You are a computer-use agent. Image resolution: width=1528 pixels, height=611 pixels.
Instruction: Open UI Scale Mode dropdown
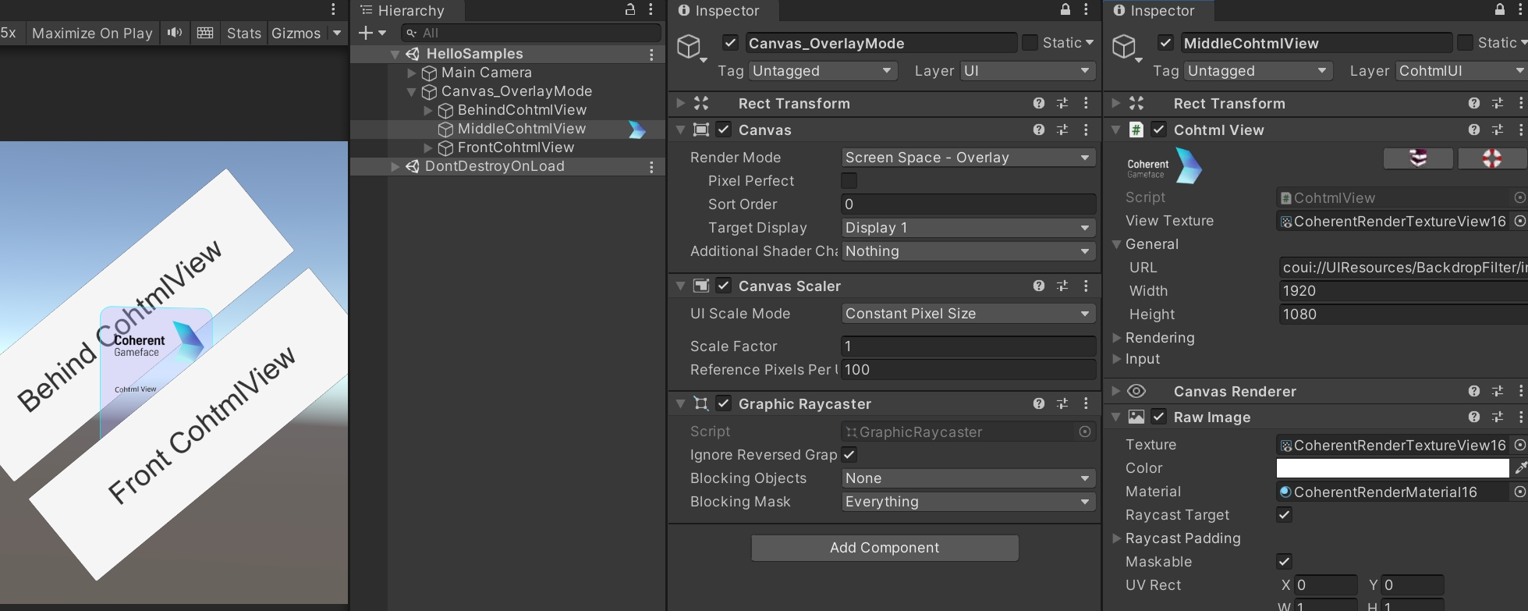tap(969, 314)
